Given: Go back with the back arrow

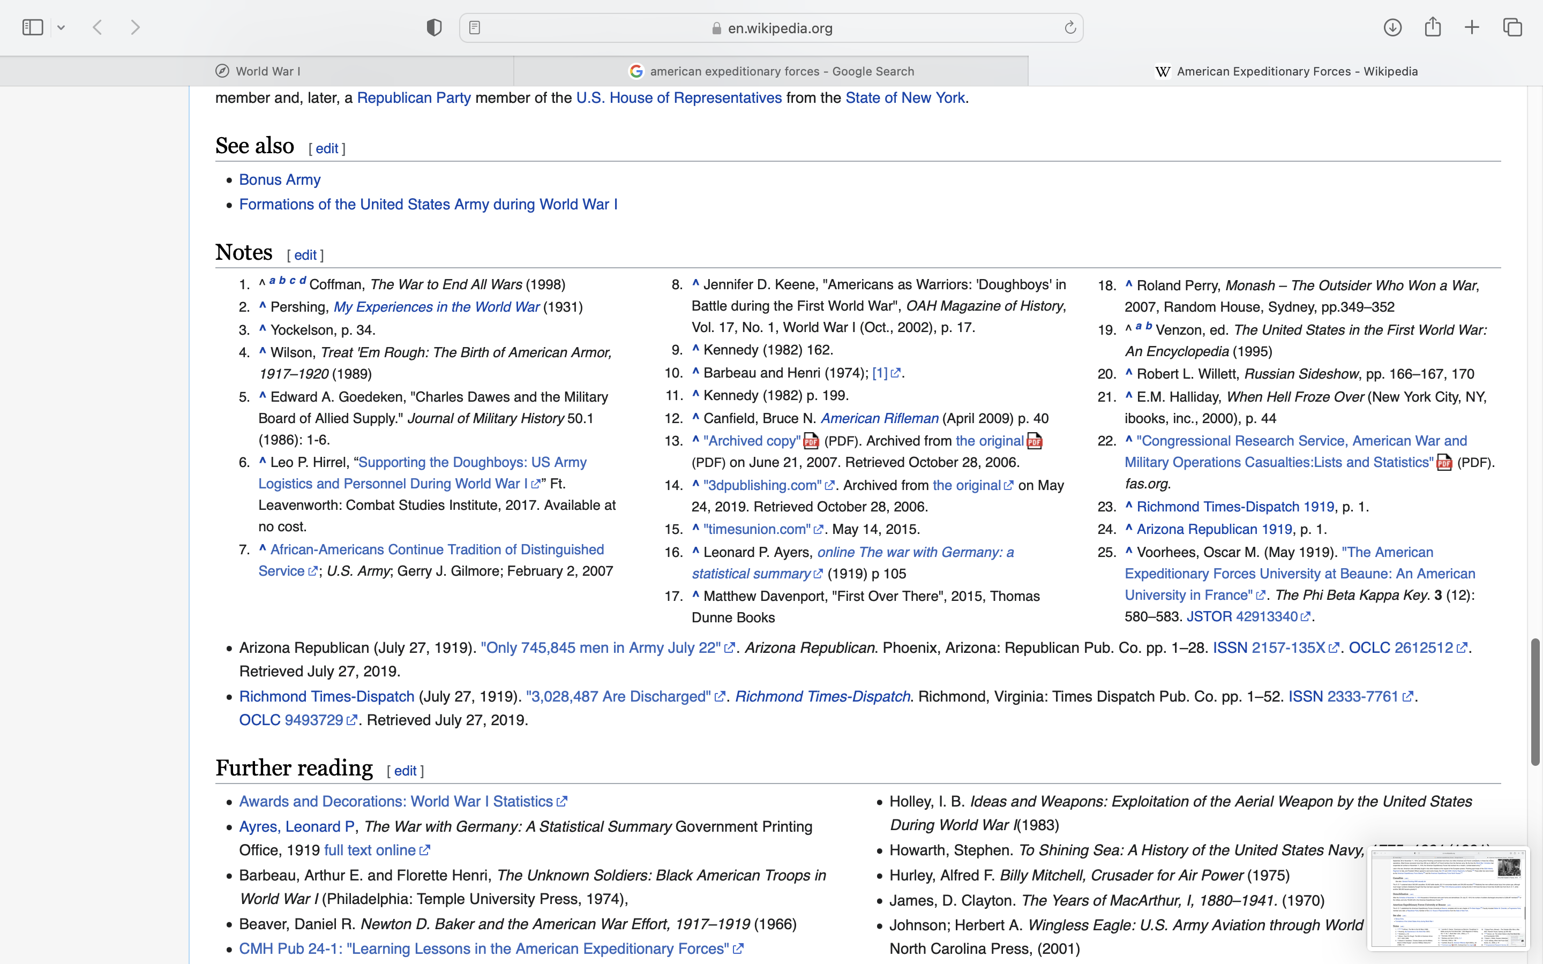Looking at the screenshot, I should (x=98, y=27).
